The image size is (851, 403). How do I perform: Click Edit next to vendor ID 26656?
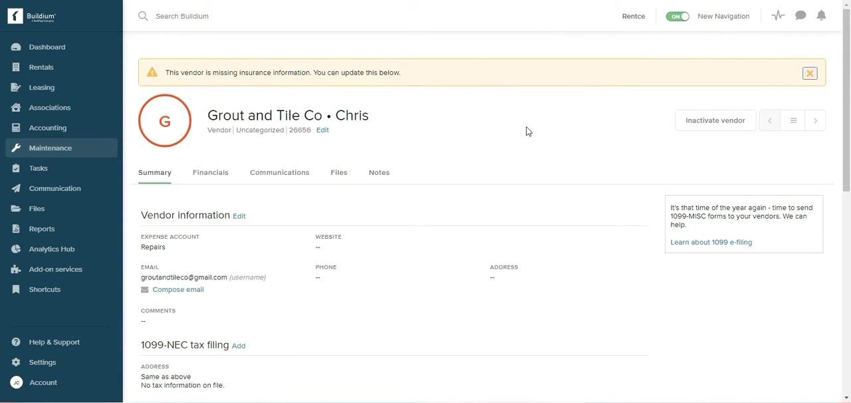[322, 130]
